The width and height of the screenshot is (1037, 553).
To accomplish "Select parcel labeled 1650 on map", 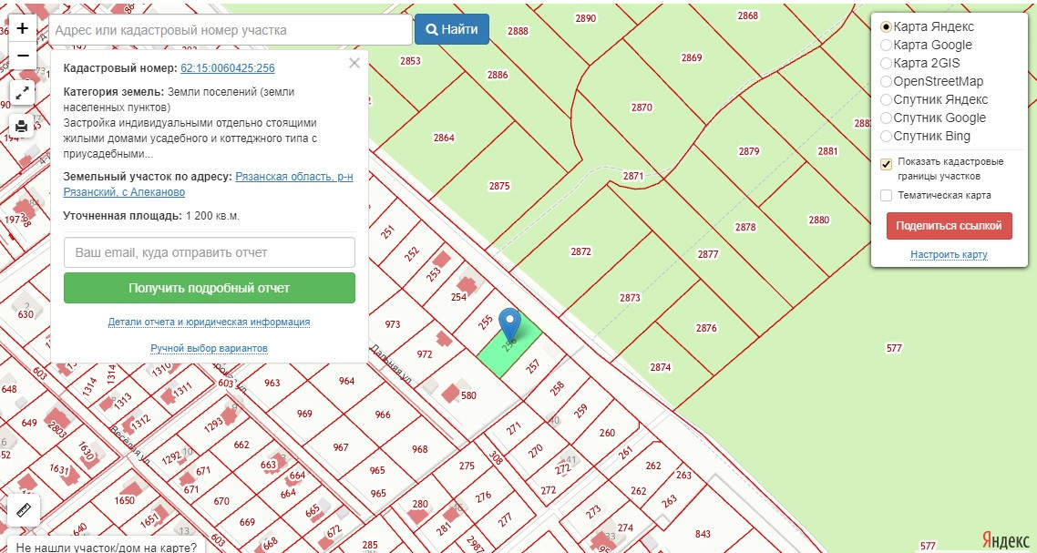I will pyautogui.click(x=124, y=500).
